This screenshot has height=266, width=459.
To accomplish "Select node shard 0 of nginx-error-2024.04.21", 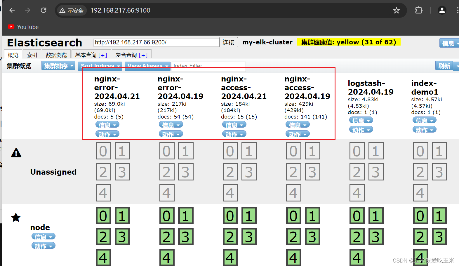I will click(103, 215).
